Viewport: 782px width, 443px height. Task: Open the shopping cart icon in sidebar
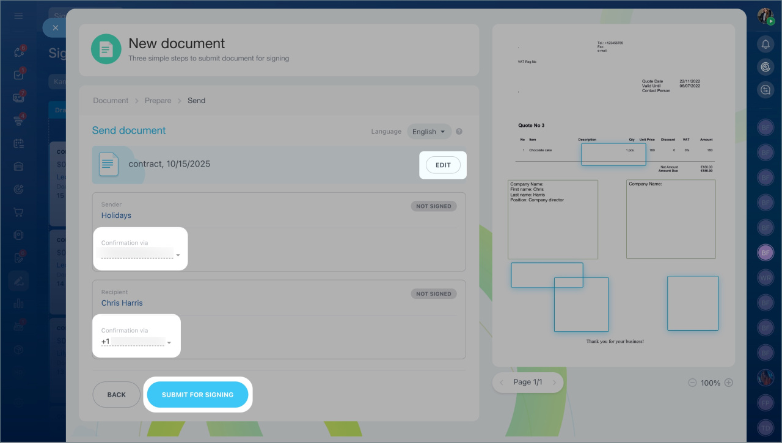click(x=18, y=212)
